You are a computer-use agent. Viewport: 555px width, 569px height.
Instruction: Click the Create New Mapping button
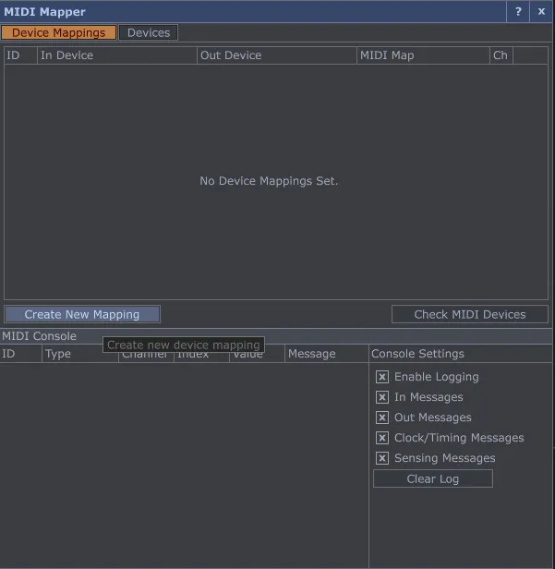coord(82,314)
